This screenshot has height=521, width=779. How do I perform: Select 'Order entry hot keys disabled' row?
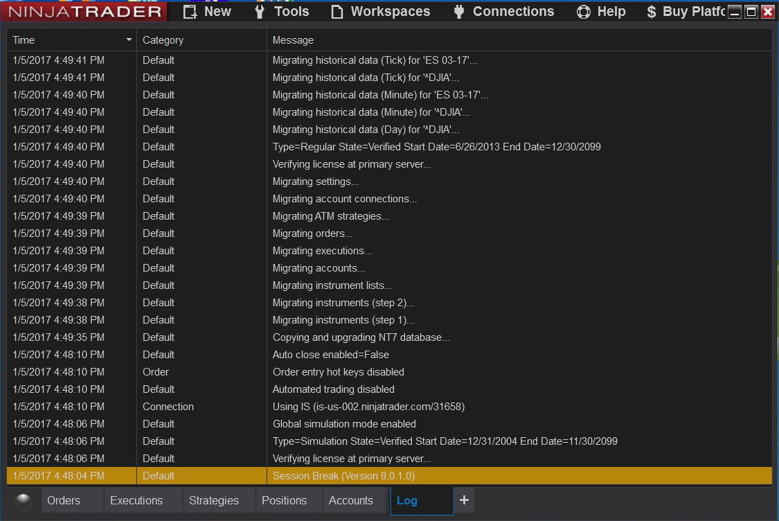pyautogui.click(x=389, y=372)
